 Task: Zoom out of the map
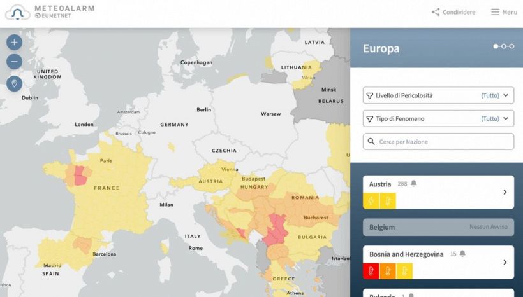tap(14, 62)
